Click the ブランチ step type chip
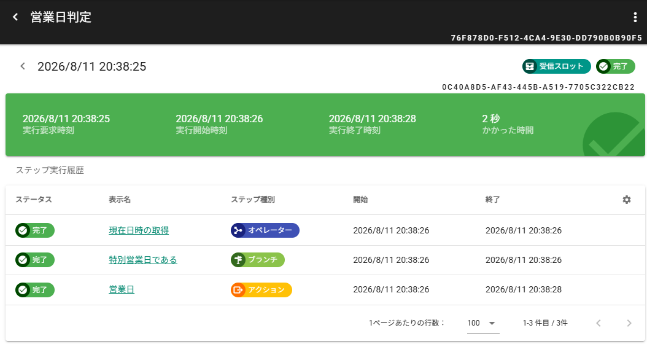 [x=257, y=260]
